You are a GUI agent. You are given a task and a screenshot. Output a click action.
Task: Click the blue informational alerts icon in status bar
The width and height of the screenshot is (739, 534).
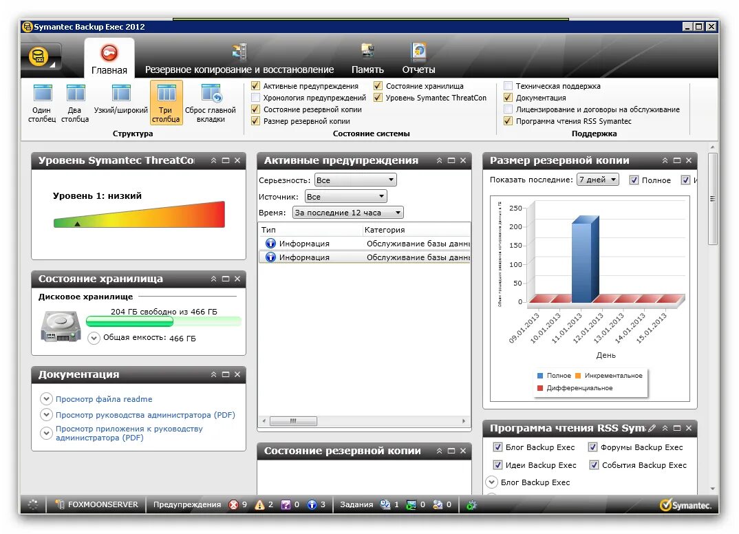click(312, 505)
